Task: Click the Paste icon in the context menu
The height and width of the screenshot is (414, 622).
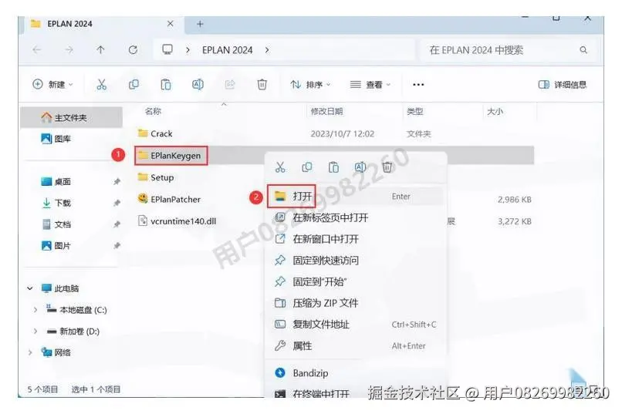Action: (x=333, y=167)
